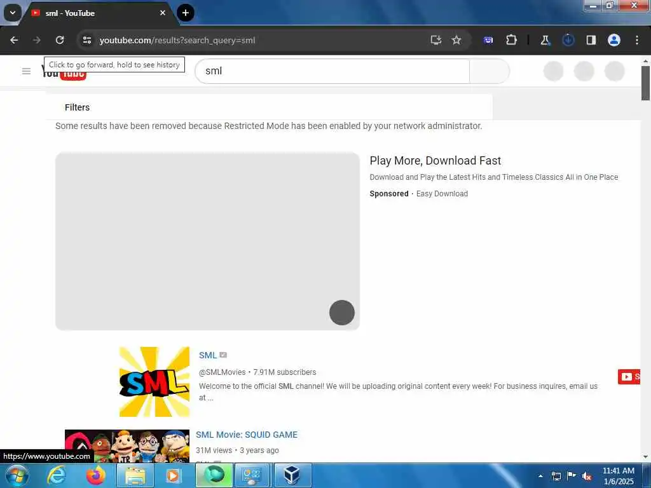Image resolution: width=651 pixels, height=488 pixels.
Task: Show Chrome downloads
Action: (568, 40)
